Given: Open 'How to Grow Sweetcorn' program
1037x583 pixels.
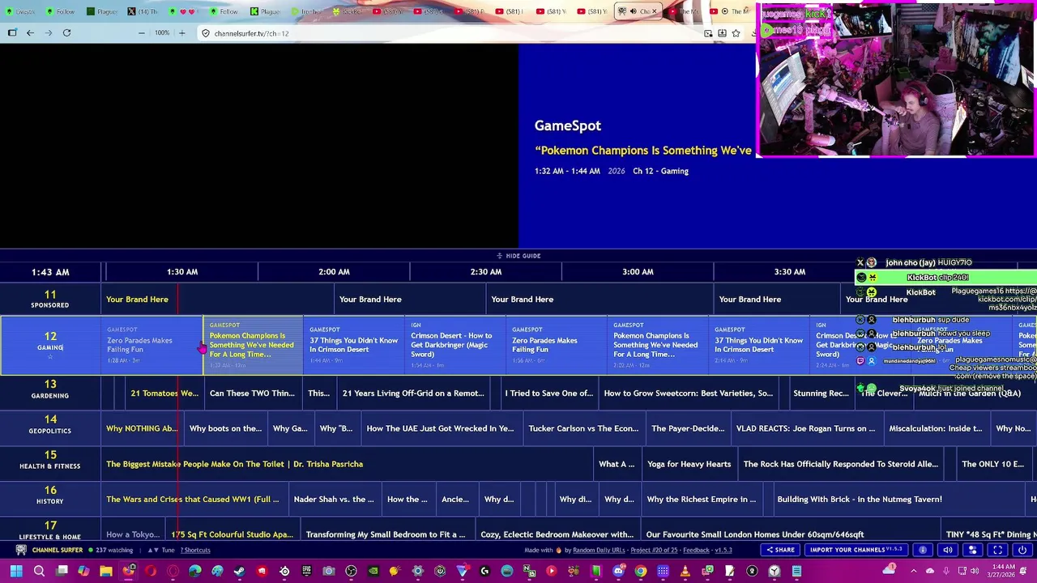Looking at the screenshot, I should (x=688, y=394).
